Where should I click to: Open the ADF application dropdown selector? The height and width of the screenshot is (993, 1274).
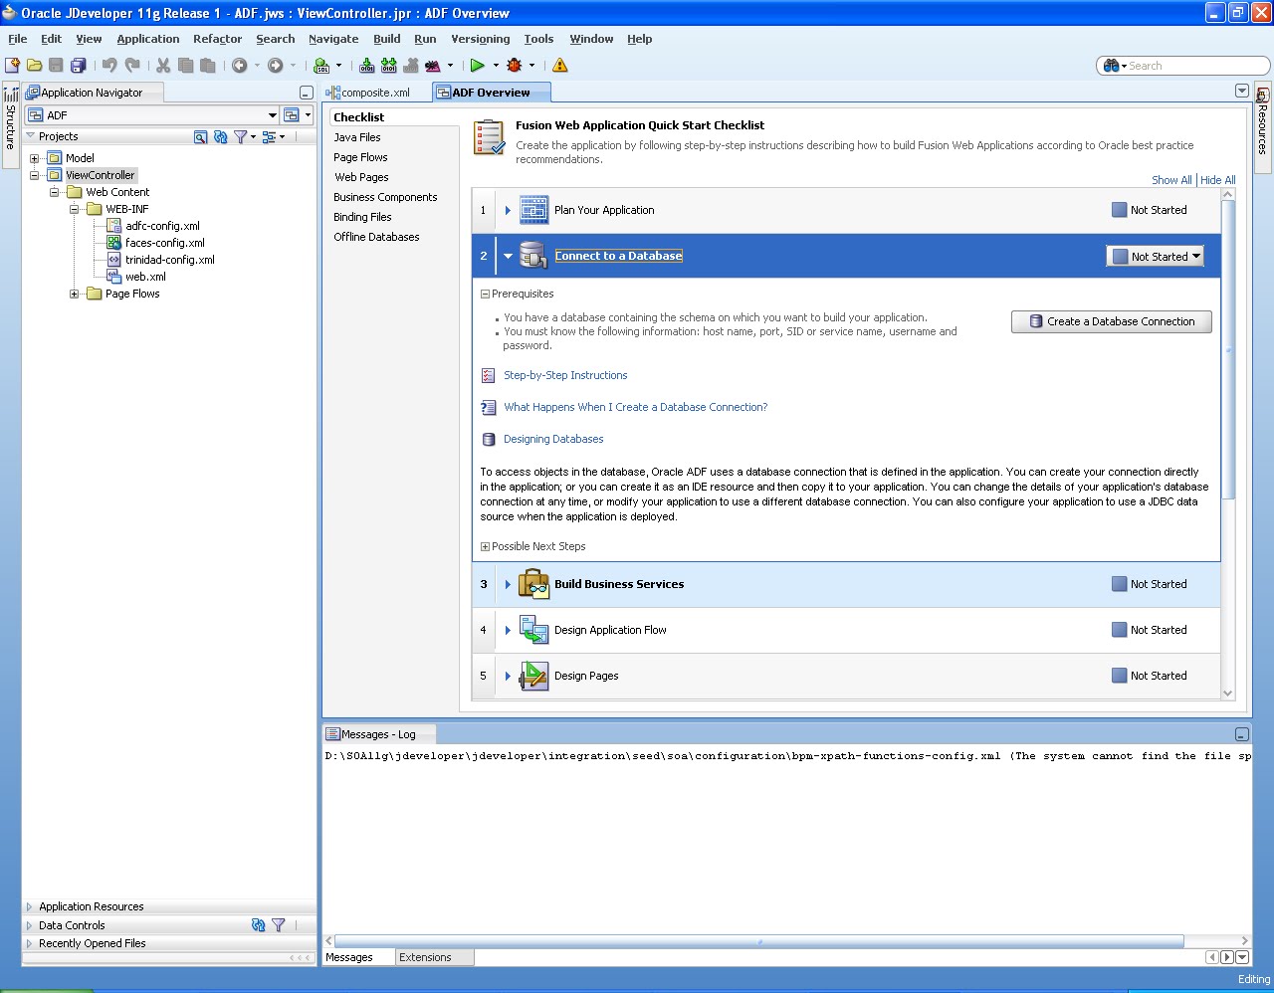click(x=273, y=113)
